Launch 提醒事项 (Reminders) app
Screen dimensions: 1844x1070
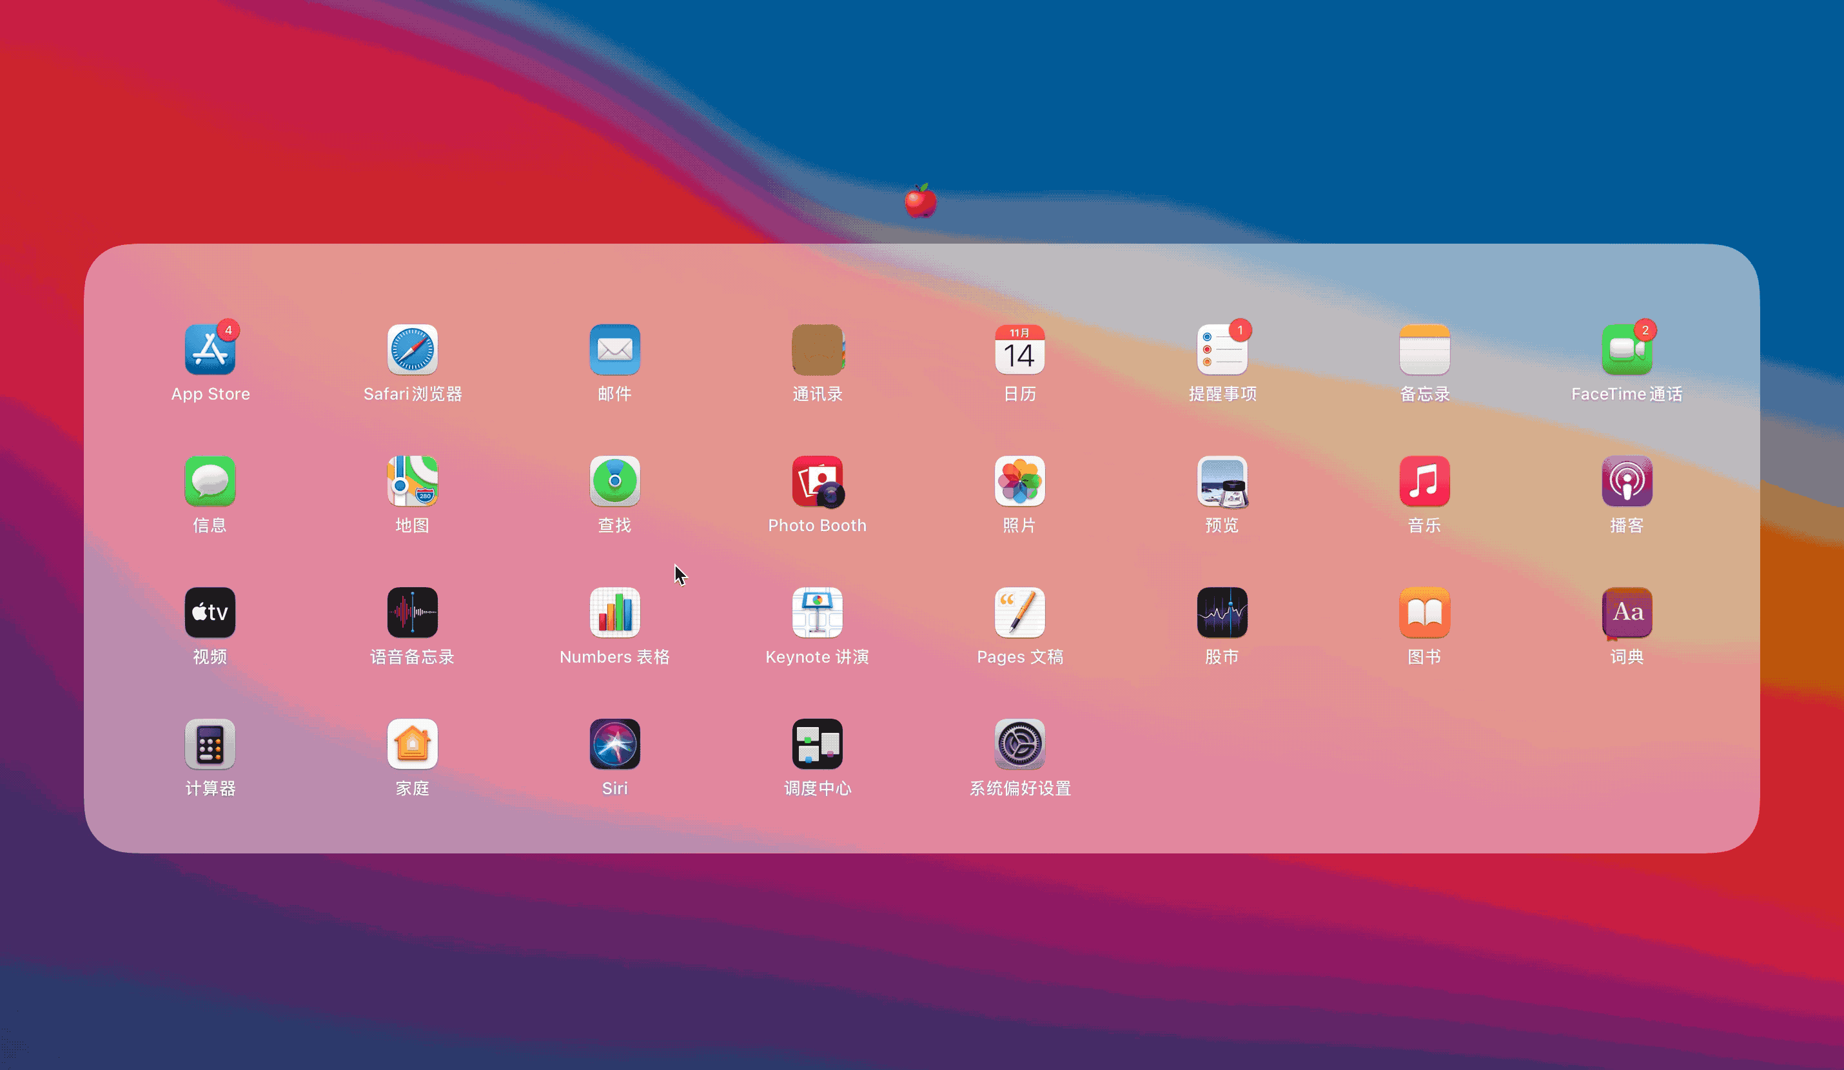[1222, 349]
